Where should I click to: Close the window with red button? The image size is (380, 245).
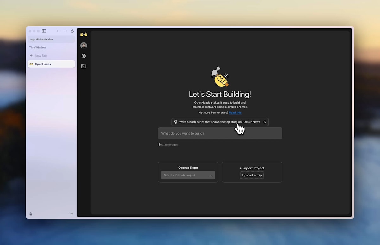click(30, 31)
